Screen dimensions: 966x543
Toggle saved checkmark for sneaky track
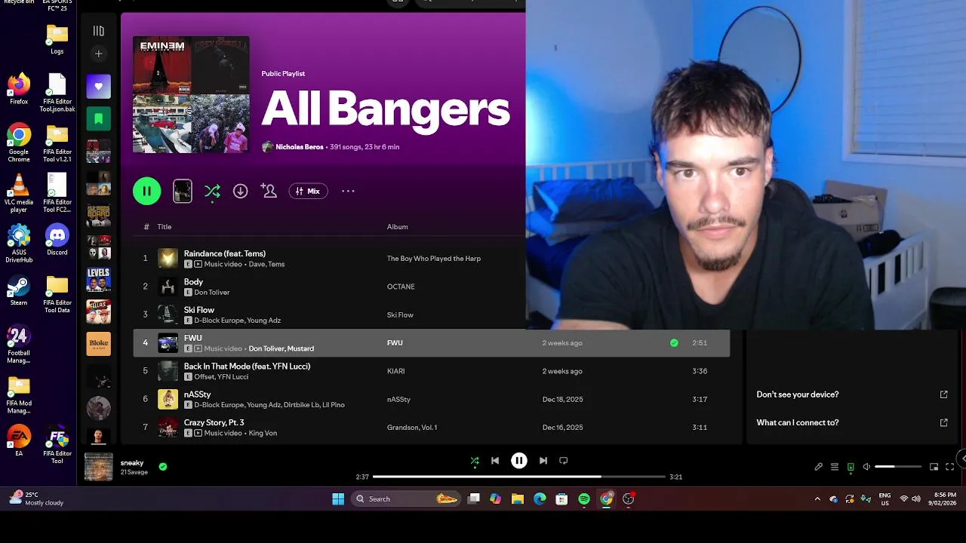tap(163, 467)
